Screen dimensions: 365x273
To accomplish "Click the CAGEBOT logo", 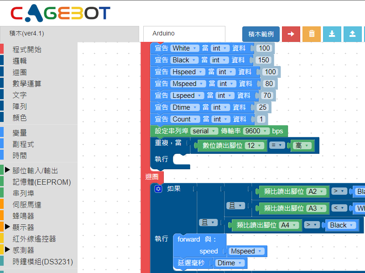I will point(60,13).
